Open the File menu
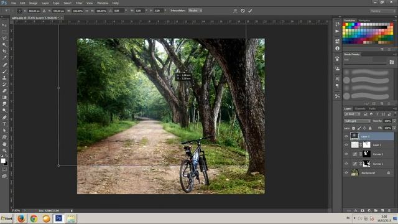 tap(14, 3)
